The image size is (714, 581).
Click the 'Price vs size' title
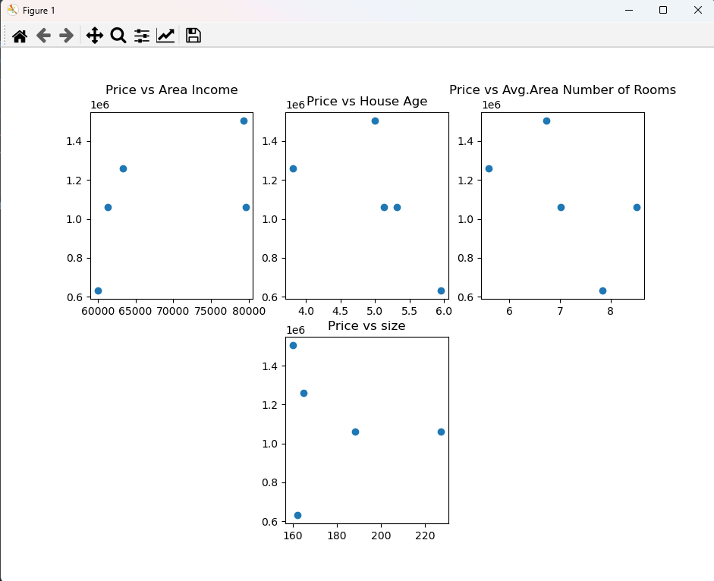tap(366, 325)
